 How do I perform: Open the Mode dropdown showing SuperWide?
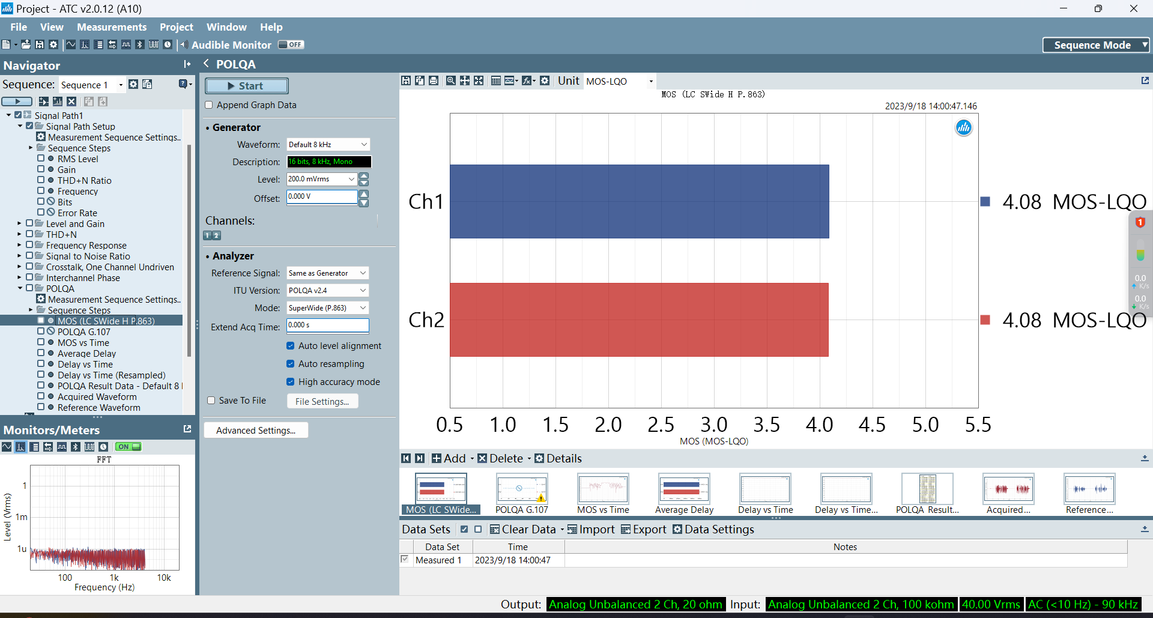pos(328,308)
